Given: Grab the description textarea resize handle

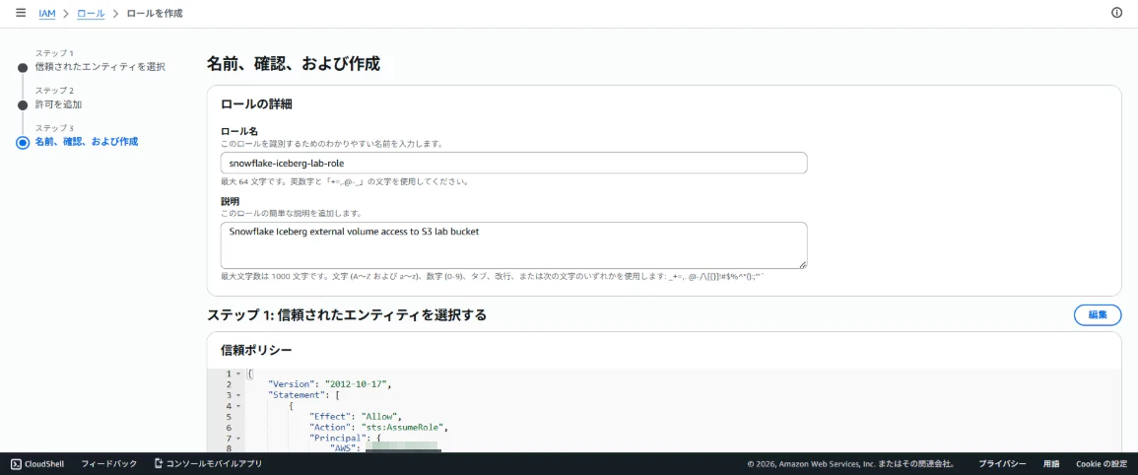Looking at the screenshot, I should point(803,265).
